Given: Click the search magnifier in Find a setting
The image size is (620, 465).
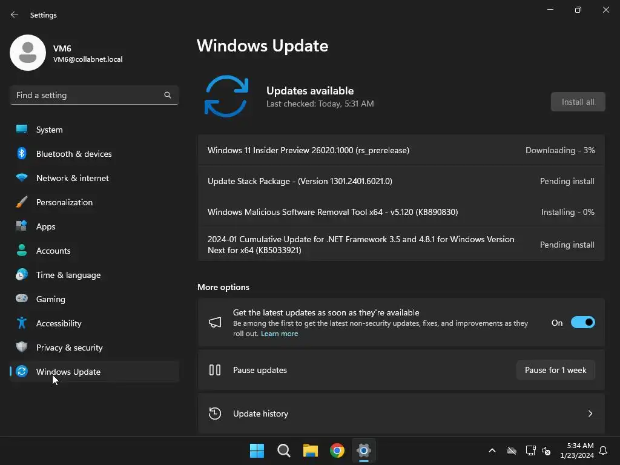Looking at the screenshot, I should click(168, 95).
